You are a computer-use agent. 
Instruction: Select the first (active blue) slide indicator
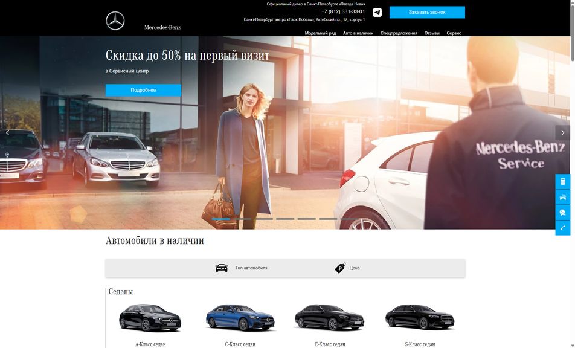tap(221, 219)
